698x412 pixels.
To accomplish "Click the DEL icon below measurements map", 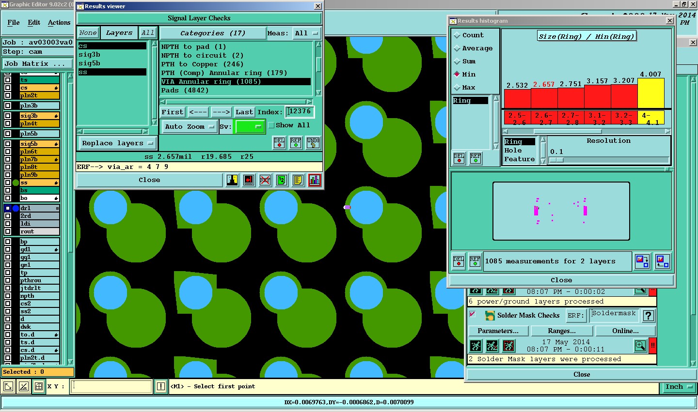I will tap(459, 261).
